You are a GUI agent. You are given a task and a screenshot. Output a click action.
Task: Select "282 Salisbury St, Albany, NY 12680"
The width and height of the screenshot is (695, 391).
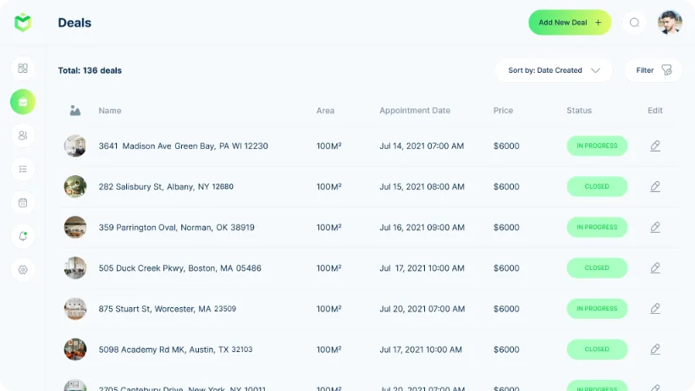pos(166,187)
